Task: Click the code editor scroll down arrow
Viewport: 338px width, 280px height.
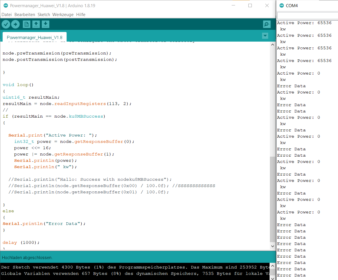Action: point(272,246)
